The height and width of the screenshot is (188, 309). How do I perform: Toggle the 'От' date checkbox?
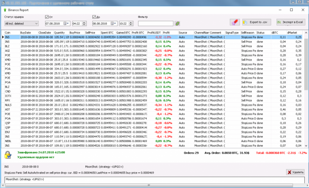point(47,17)
